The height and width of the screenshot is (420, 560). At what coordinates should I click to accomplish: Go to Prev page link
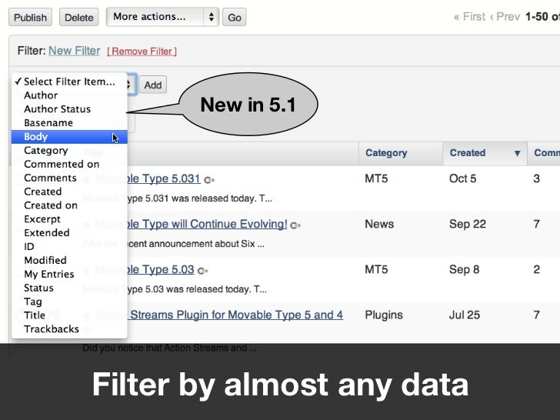tap(505, 17)
